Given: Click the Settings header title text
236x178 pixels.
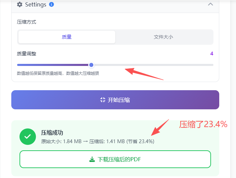Looking at the screenshot, I should click(x=36, y=4).
